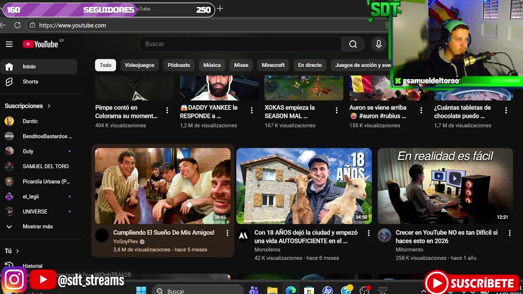This screenshot has width=523, height=294.
Task: Click Mitormento channel name
Action: pyautogui.click(x=409, y=250)
